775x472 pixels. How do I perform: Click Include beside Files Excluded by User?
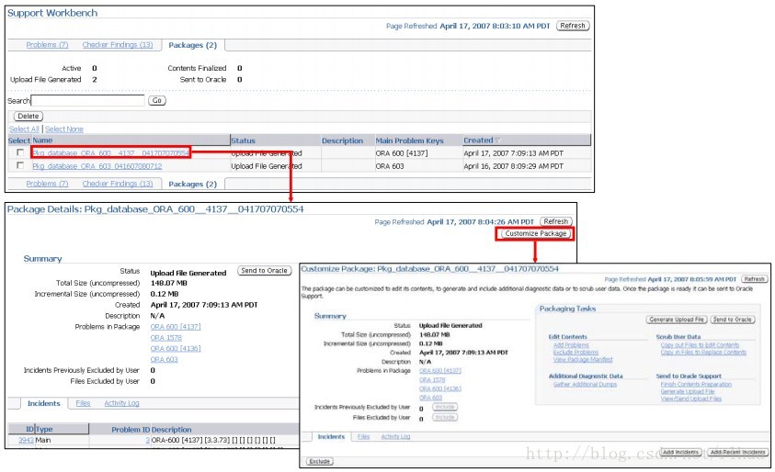pyautogui.click(x=445, y=417)
